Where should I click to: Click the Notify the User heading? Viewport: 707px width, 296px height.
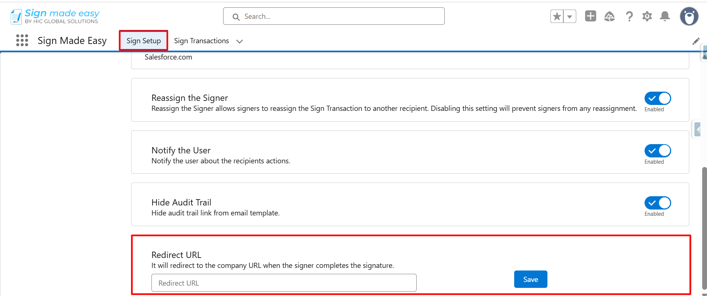[x=181, y=150]
